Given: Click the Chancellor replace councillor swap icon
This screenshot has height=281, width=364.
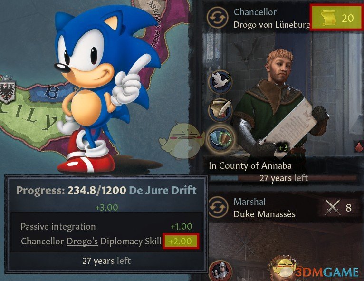Looking at the screenshot, I should click(218, 18).
